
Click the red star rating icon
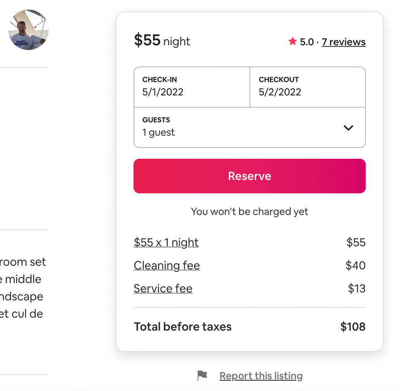(x=293, y=41)
